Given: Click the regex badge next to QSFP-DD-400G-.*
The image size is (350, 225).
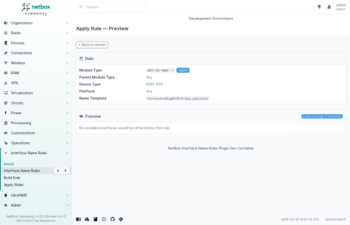Looking at the screenshot, I should [183, 70].
